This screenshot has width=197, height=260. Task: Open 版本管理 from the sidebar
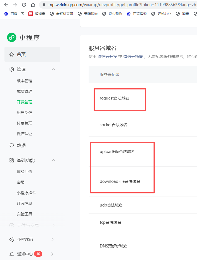[x=25, y=81]
